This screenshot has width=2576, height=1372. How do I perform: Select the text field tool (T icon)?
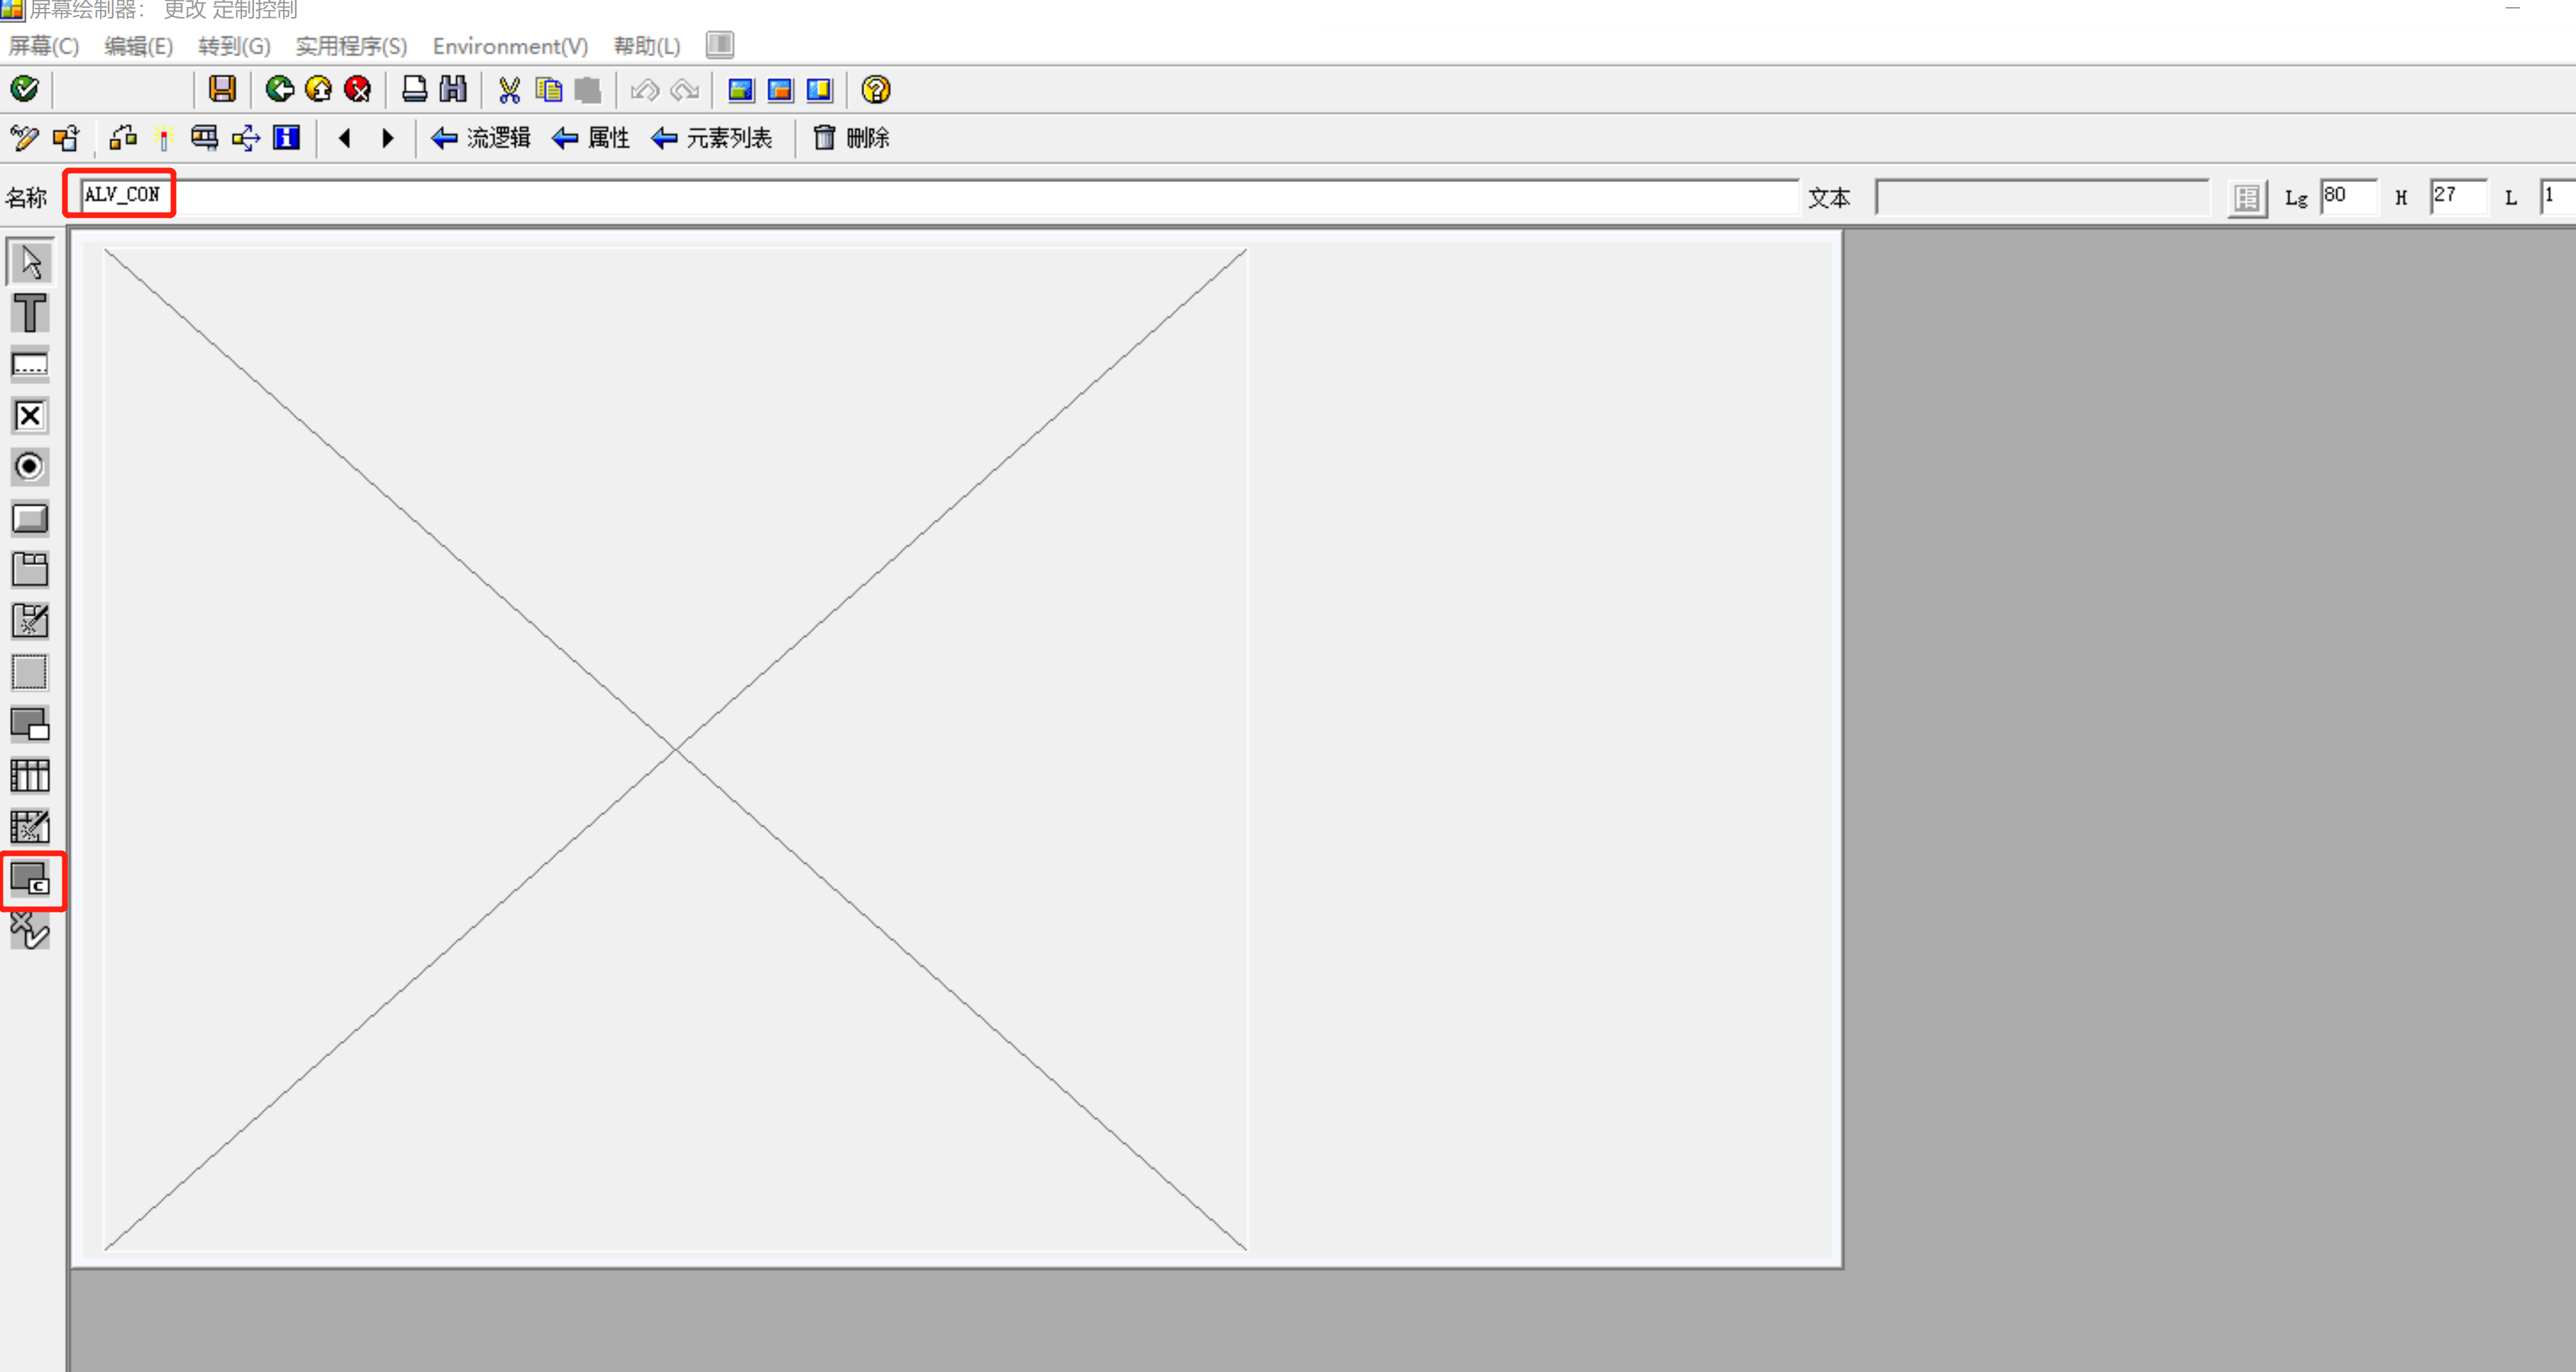(x=30, y=314)
